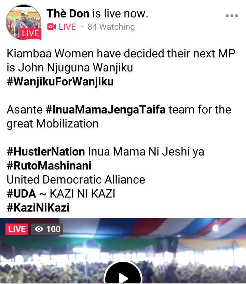
Task: Tap the eye viewer count 100
Action: pos(47,229)
